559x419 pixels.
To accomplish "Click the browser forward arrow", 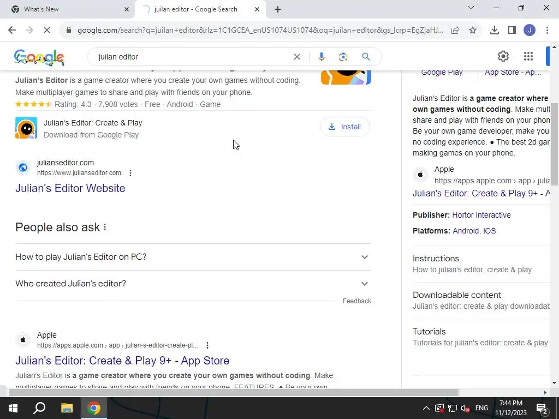I will pyautogui.click(x=29, y=31).
